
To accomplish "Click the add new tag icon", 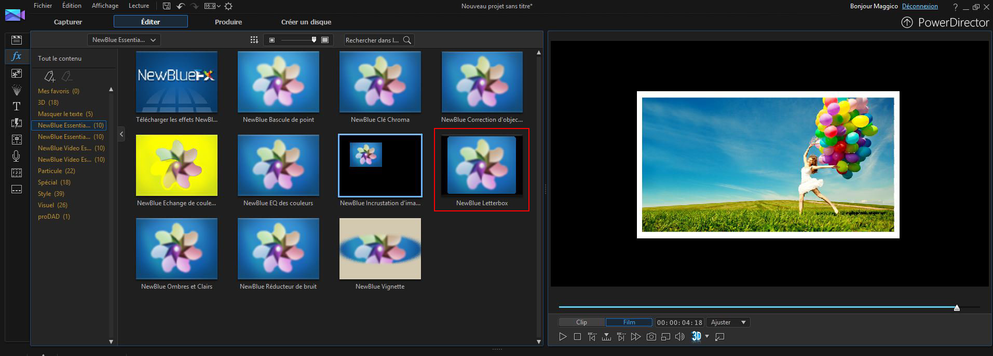I will [49, 77].
